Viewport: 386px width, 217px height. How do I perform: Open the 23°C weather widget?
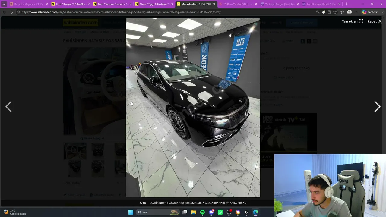tap(14, 212)
